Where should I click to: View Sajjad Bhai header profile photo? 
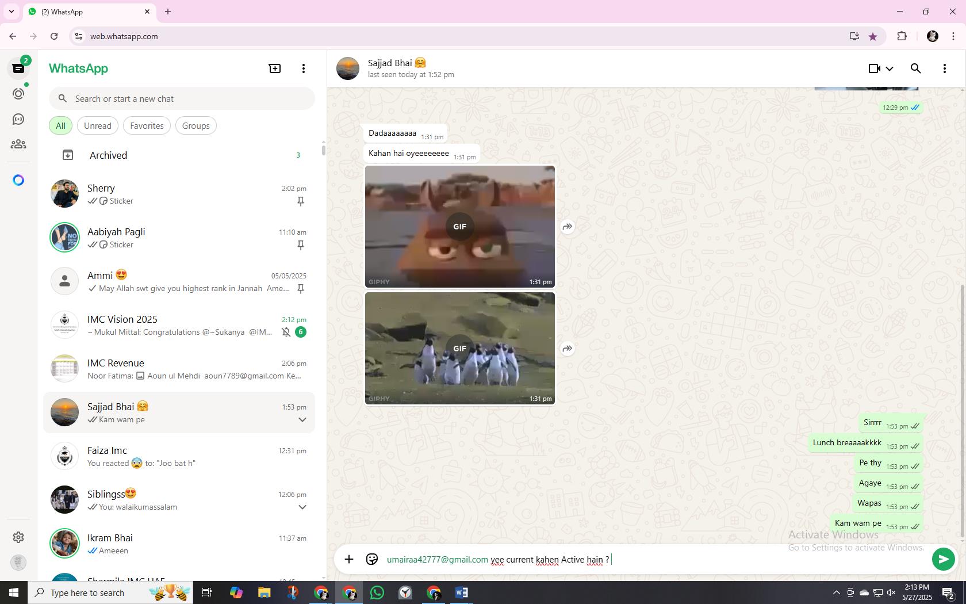(348, 68)
